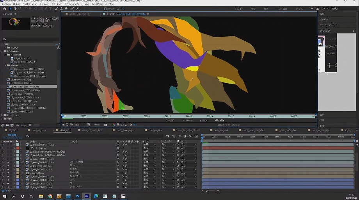Enable the スナップ snapping checkbox
359x200 pixels.
(x=105, y=9)
